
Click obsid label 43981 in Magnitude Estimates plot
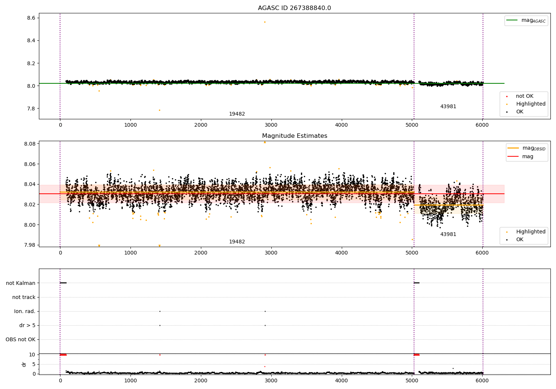(448, 235)
